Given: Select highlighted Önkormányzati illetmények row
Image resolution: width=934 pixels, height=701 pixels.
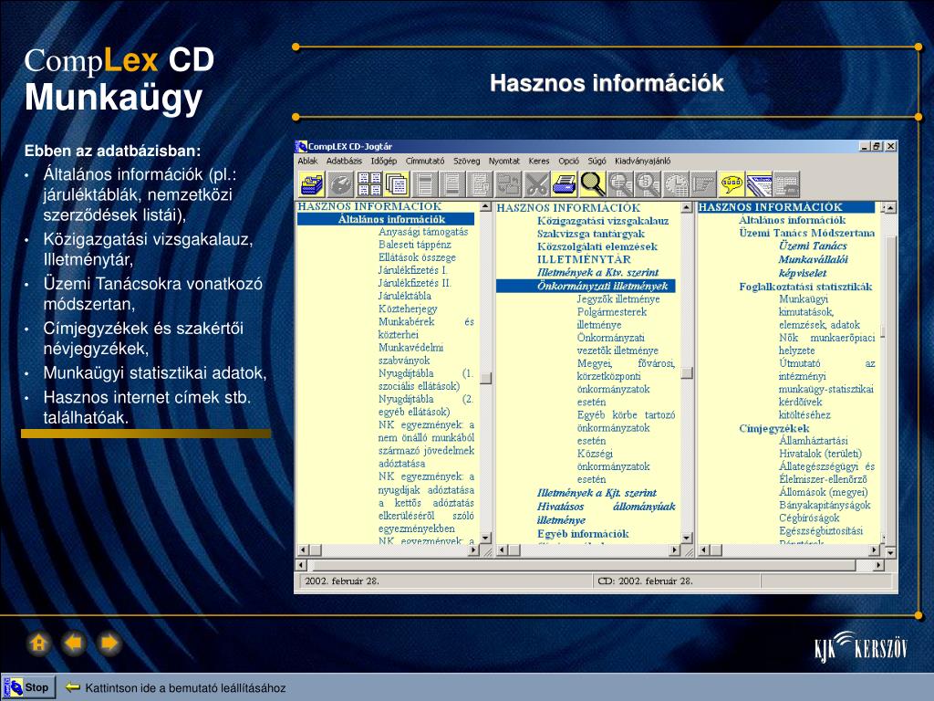Looking at the screenshot, I should pyautogui.click(x=586, y=286).
